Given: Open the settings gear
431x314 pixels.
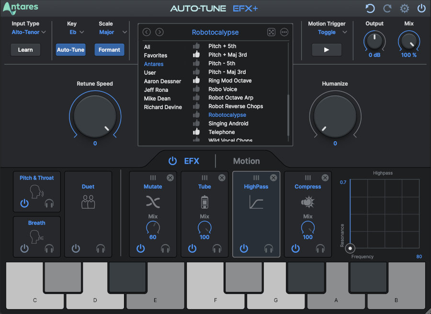Looking at the screenshot, I should [404, 8].
